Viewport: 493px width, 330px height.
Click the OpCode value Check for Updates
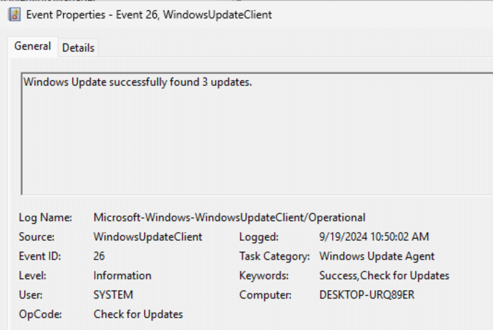138,314
